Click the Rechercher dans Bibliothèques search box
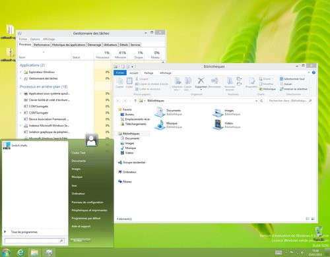 pos(290,101)
